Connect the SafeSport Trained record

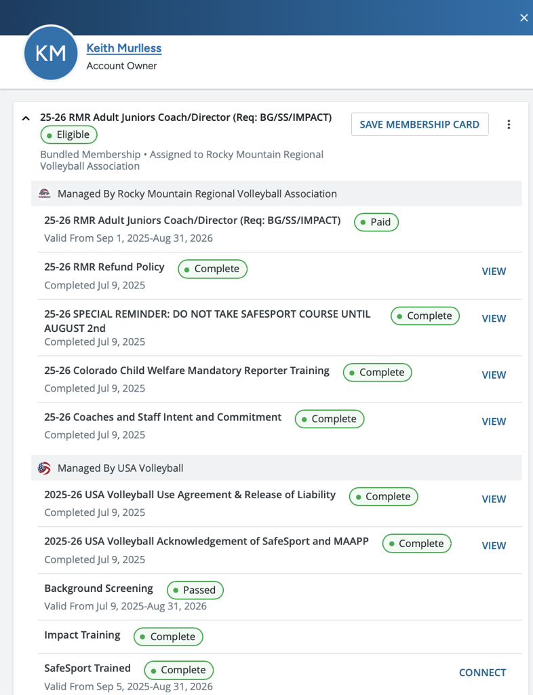click(482, 673)
